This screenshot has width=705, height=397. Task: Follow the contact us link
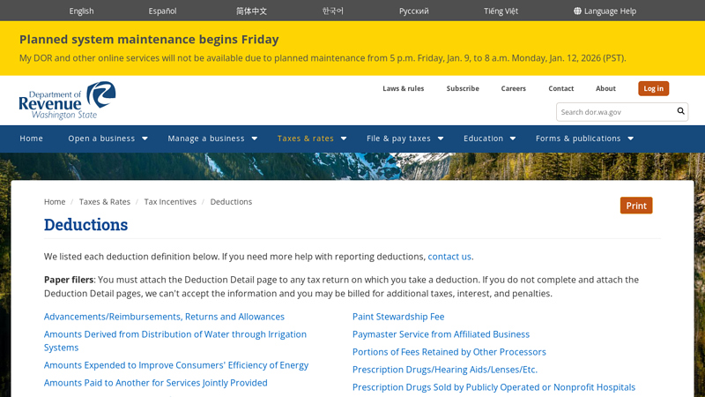tap(449, 257)
